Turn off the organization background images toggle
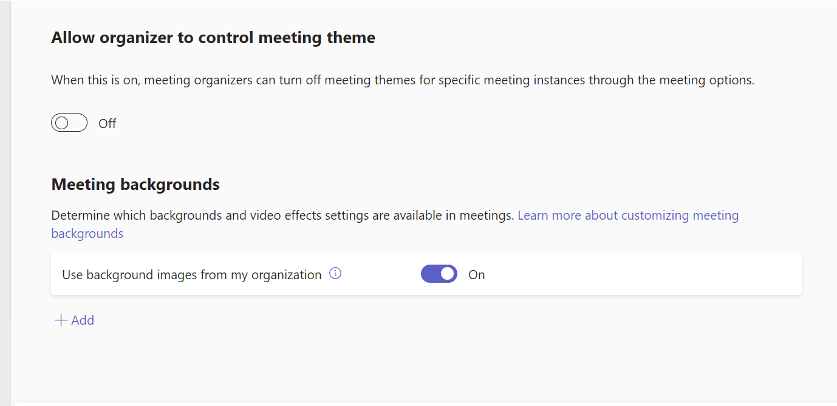This screenshot has height=406, width=837. point(439,274)
